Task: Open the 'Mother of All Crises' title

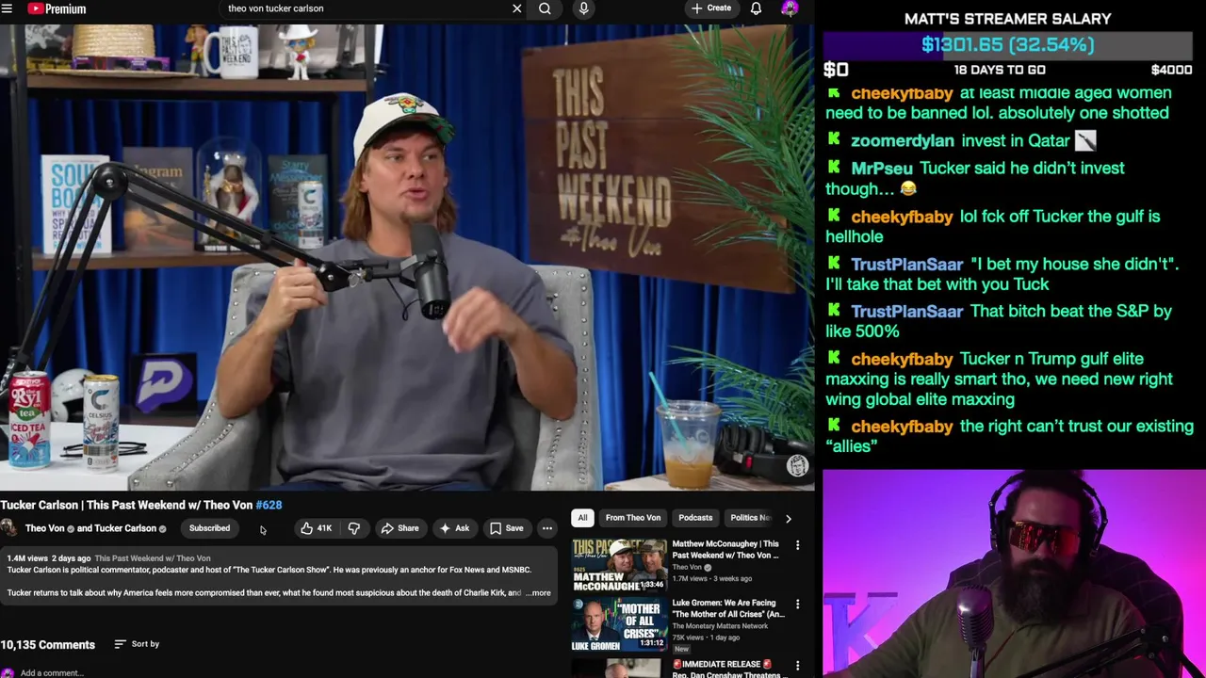Action: point(728,608)
